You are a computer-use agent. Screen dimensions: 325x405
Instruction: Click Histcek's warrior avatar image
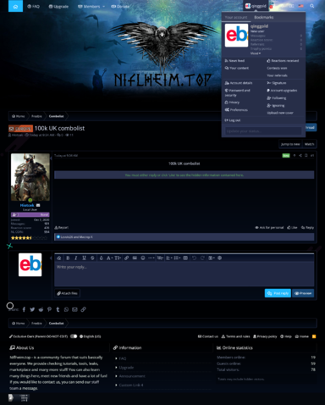click(x=30, y=177)
